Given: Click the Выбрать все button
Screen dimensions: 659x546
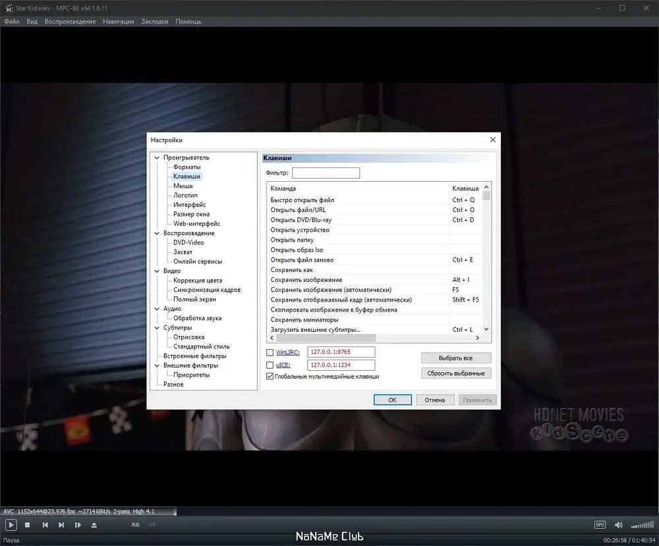Looking at the screenshot, I should [x=456, y=358].
